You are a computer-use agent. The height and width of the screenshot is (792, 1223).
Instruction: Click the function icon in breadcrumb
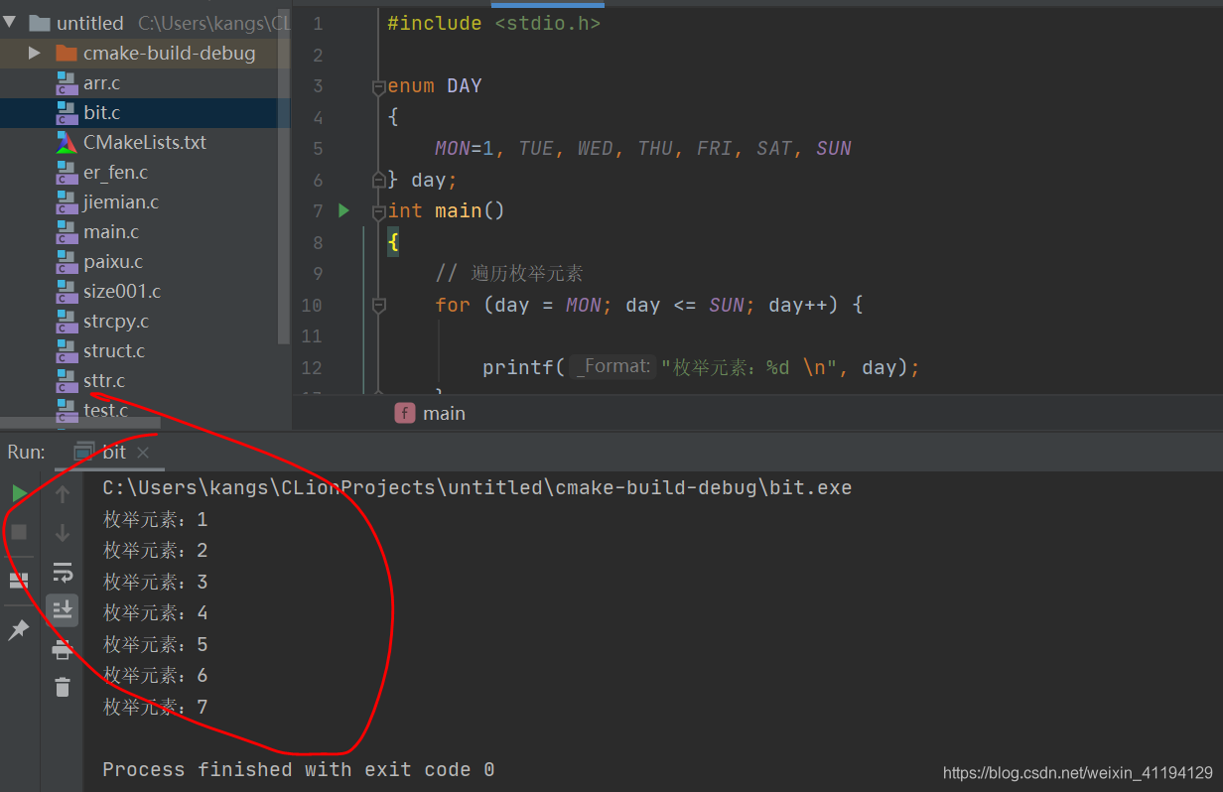tap(404, 413)
